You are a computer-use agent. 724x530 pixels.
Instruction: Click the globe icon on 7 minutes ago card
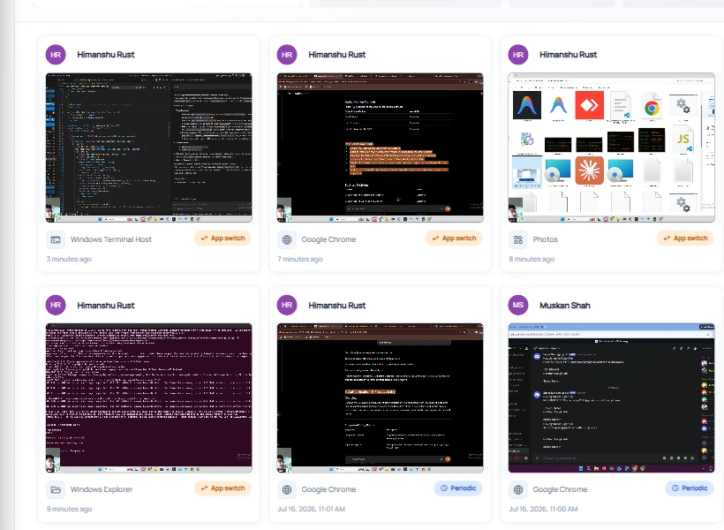(287, 239)
